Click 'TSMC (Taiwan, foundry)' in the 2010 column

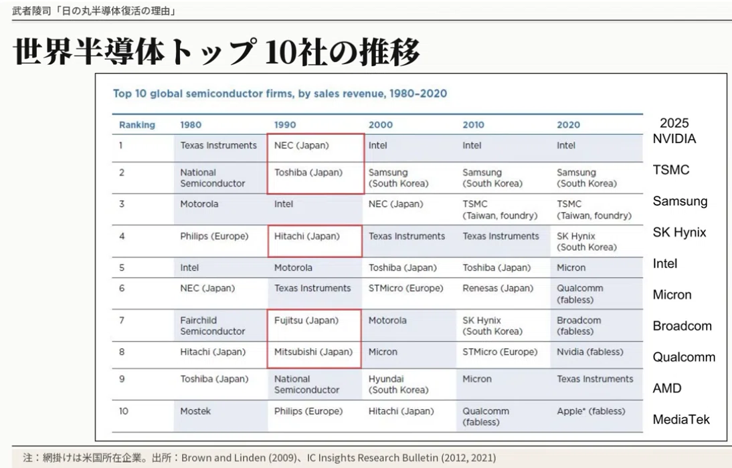(500, 209)
